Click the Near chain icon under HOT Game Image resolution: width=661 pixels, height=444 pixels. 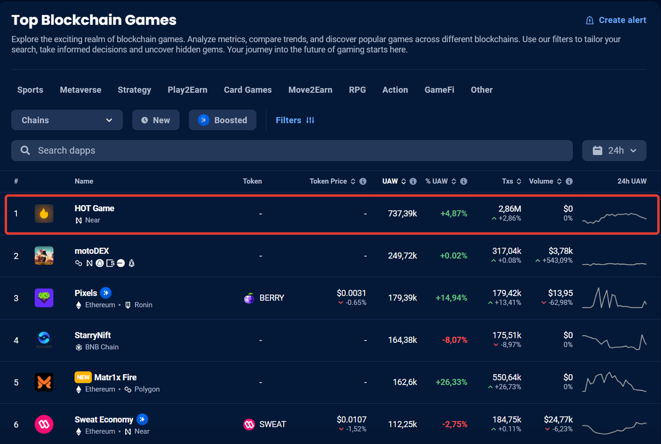click(78, 220)
